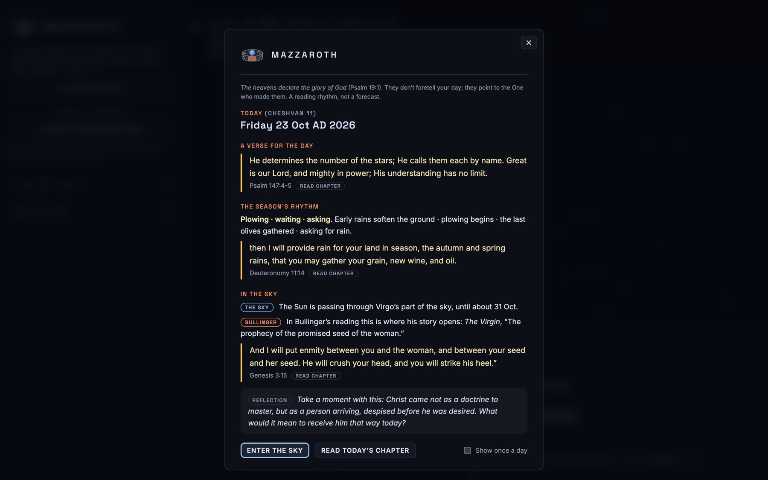This screenshot has height=480, width=768.
Task: Open Read Chapter for Deuteronomy 11:14
Action: [x=333, y=273]
